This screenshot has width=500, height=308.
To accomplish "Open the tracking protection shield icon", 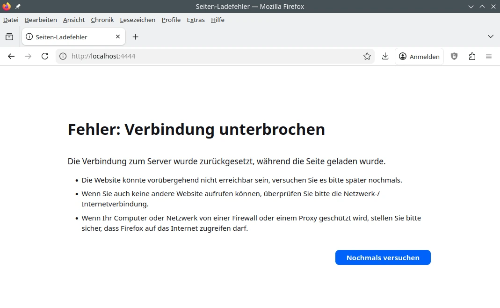I will [x=454, y=57].
